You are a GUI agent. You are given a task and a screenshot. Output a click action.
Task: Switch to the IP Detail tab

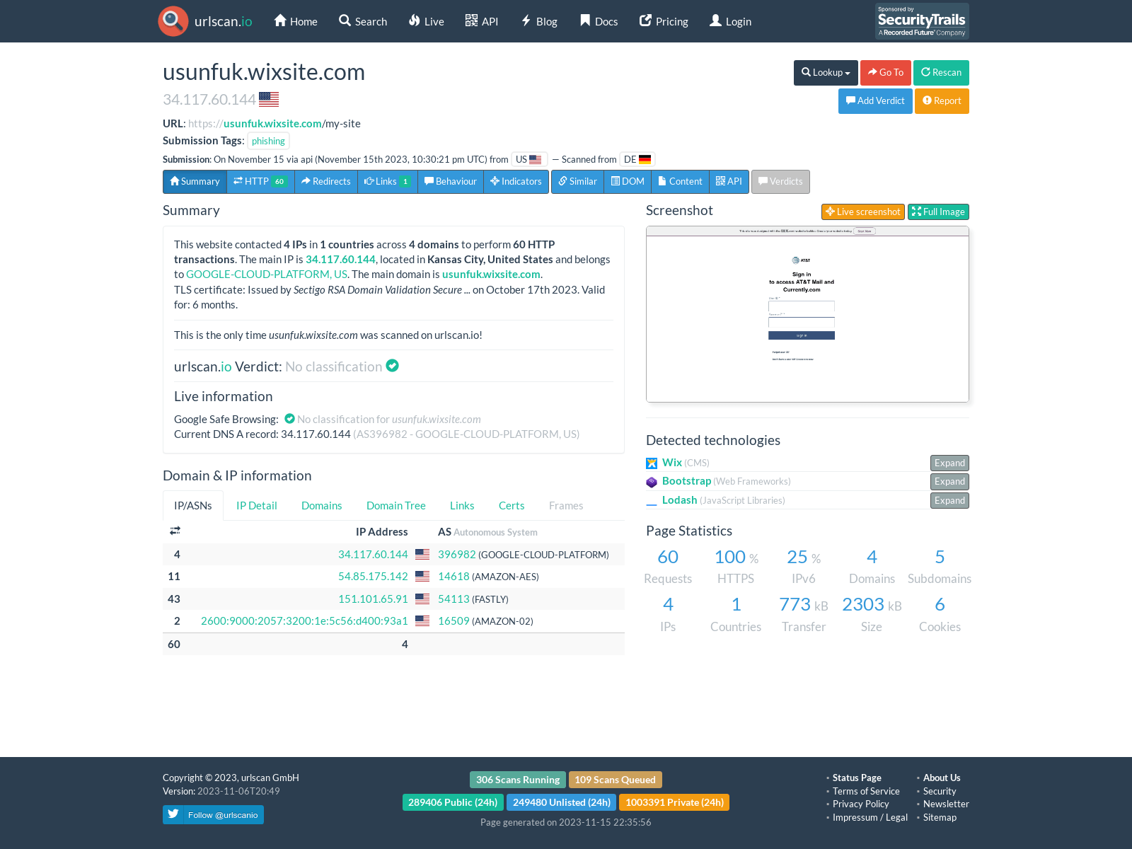coord(257,506)
